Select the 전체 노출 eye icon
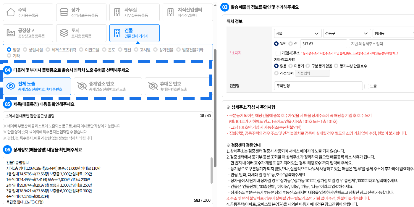 pos(11,86)
